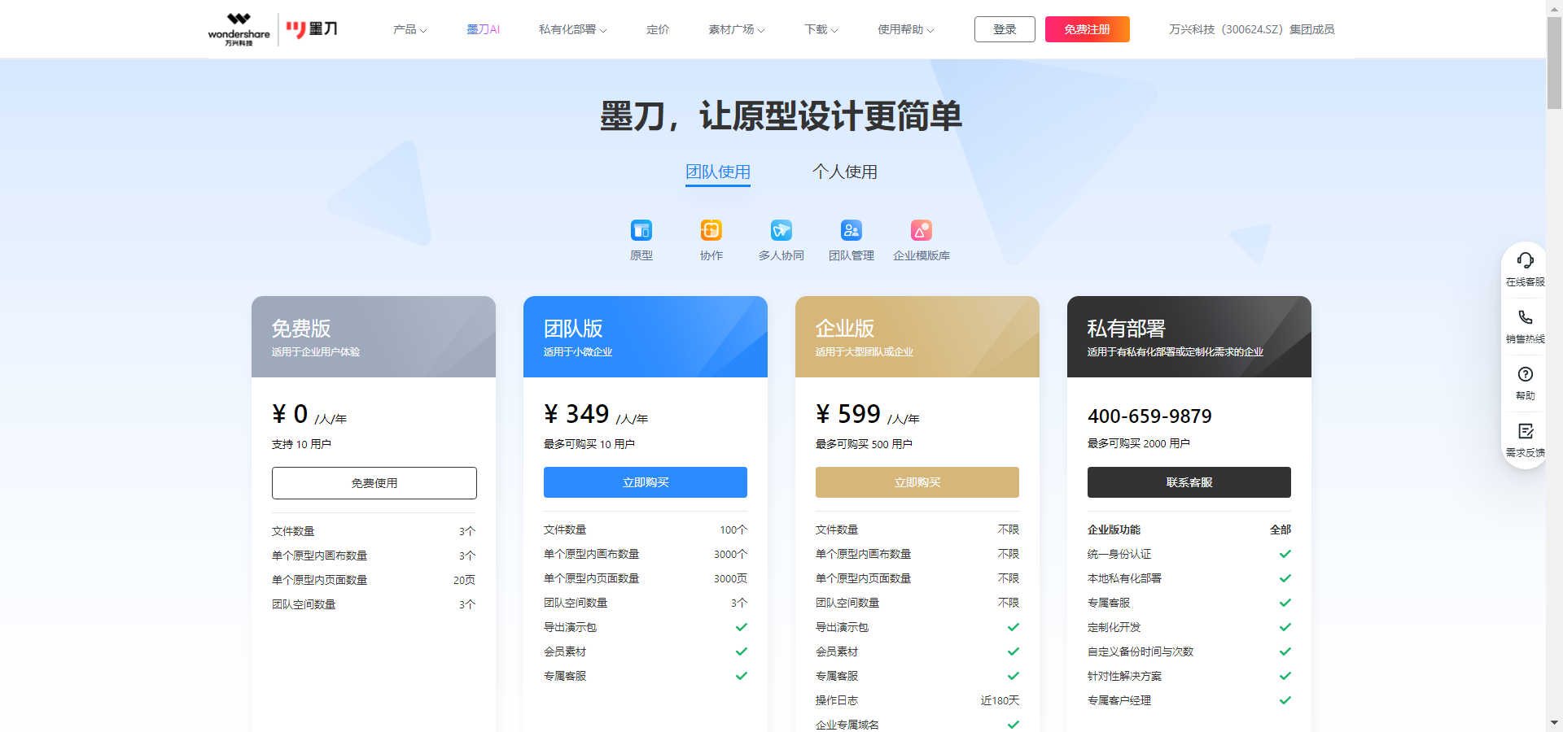Open 在线客服 headset icon
Screen dimensions: 1563x732
(1526, 261)
